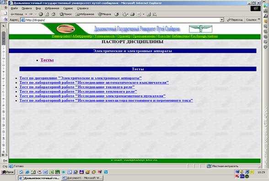Open test Исследование теплового реле
269x181 pixels.
78,91
